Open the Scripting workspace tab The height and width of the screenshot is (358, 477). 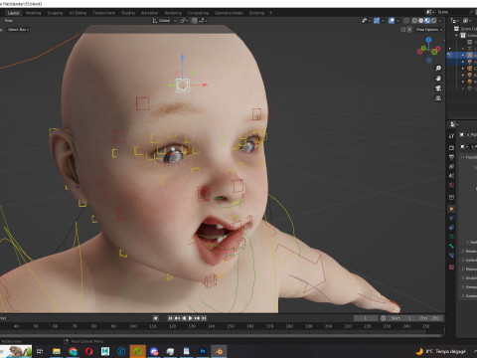(256, 13)
